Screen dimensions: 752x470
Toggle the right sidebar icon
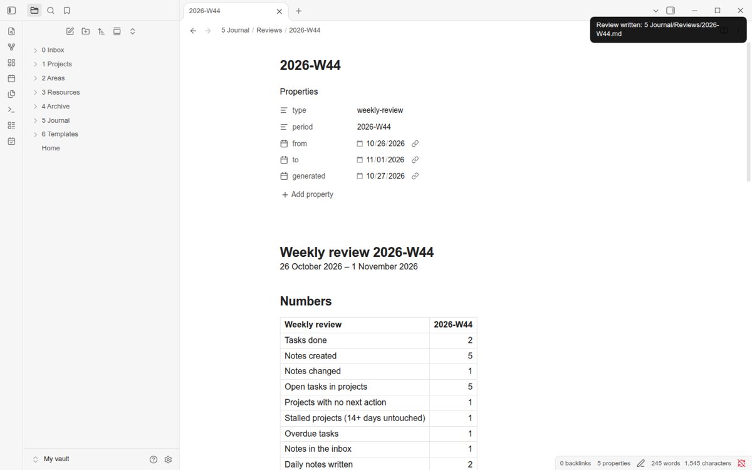(671, 11)
